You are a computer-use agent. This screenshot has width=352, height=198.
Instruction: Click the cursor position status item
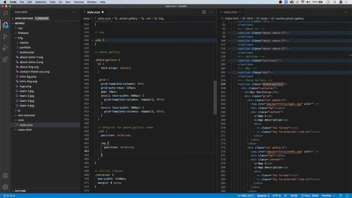point(245,196)
